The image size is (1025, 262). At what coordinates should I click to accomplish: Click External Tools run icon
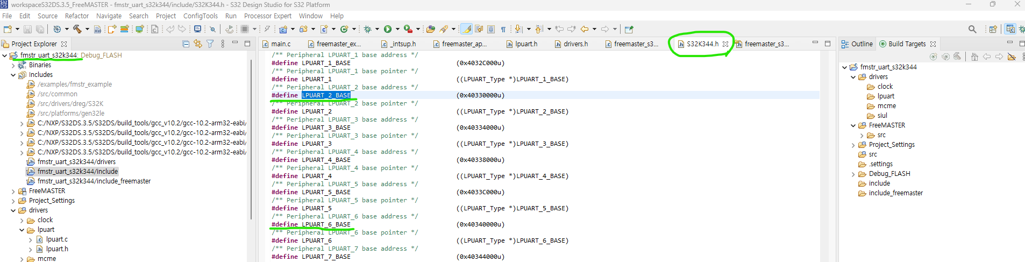(408, 29)
